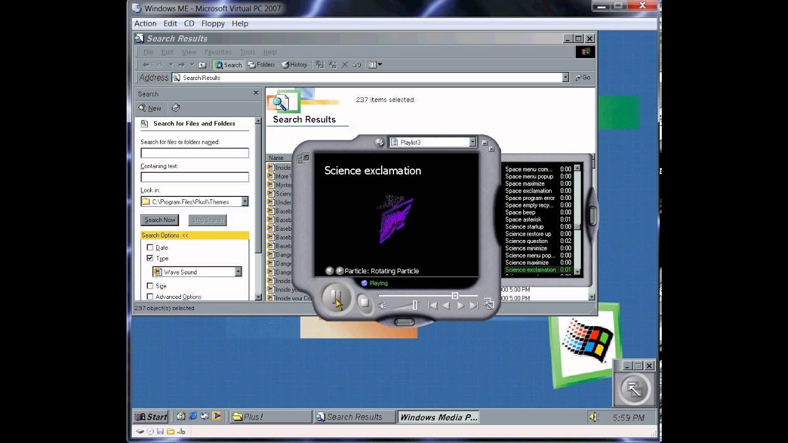The height and width of the screenshot is (443, 788).
Task: Mute the Media Player sound via speaker icon
Action: (x=382, y=305)
